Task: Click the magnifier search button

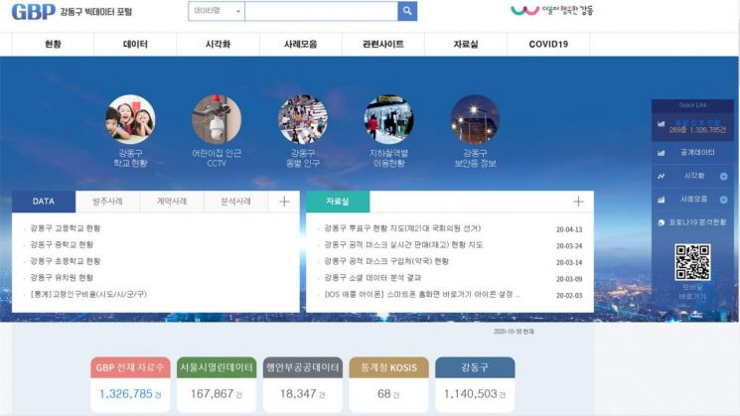Action: (x=407, y=12)
